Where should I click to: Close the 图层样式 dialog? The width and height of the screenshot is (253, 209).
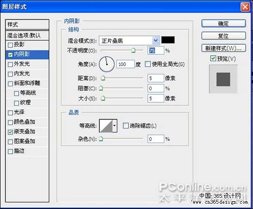coord(245,7)
